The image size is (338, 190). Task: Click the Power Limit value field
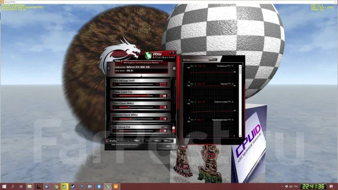(163, 96)
